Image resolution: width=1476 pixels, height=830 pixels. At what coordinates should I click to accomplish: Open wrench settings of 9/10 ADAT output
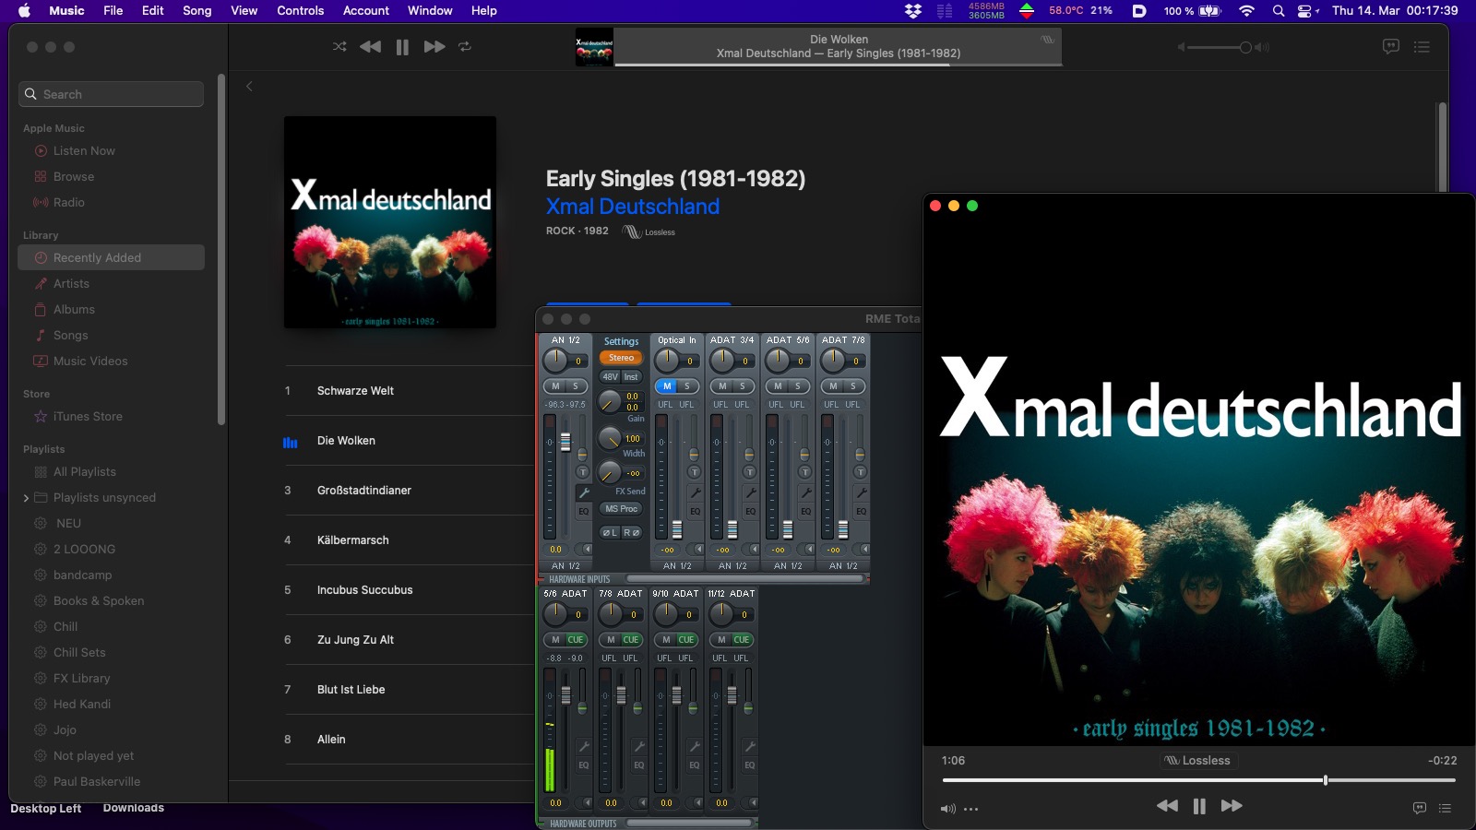pos(695,746)
